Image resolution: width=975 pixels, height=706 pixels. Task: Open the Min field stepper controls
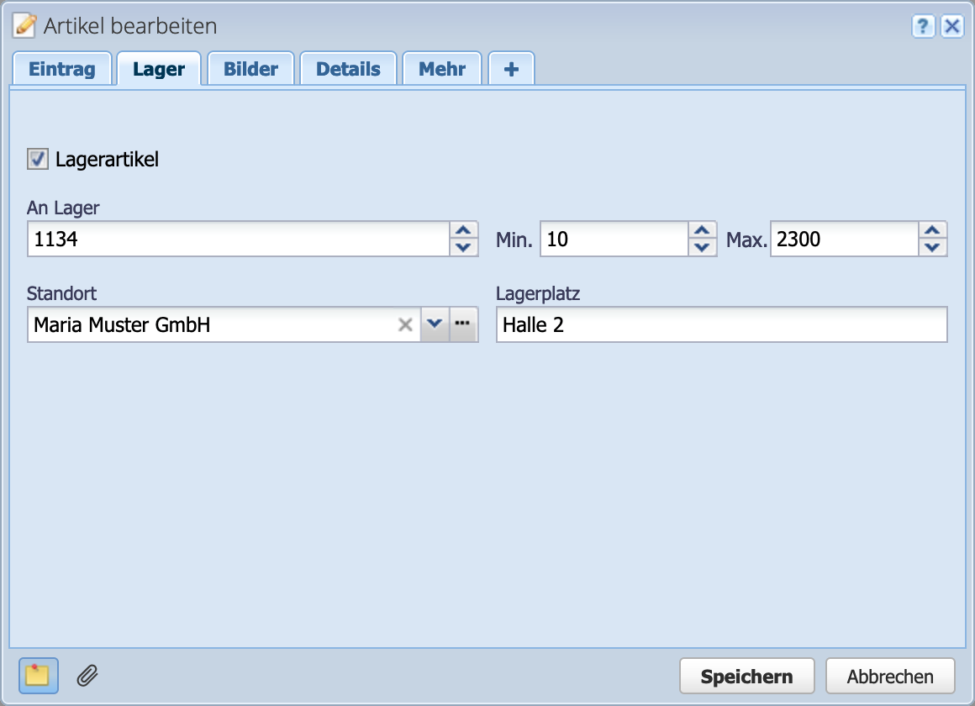point(704,239)
